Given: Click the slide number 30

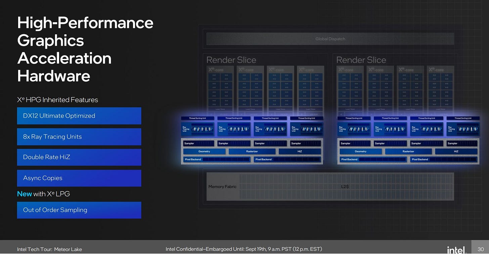Looking at the screenshot, I should pos(481,249).
